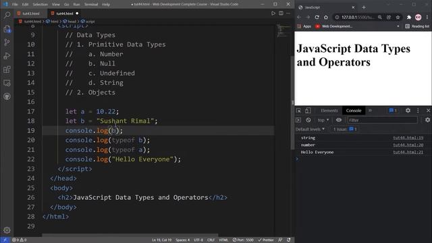Open Terminal menu in VS Code
The width and height of the screenshot is (432, 243).
click(x=91, y=5)
